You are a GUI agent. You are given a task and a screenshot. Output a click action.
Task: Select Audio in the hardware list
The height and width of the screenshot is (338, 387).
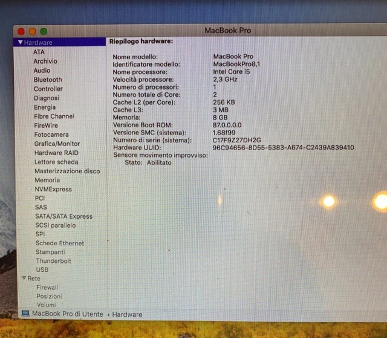point(42,70)
